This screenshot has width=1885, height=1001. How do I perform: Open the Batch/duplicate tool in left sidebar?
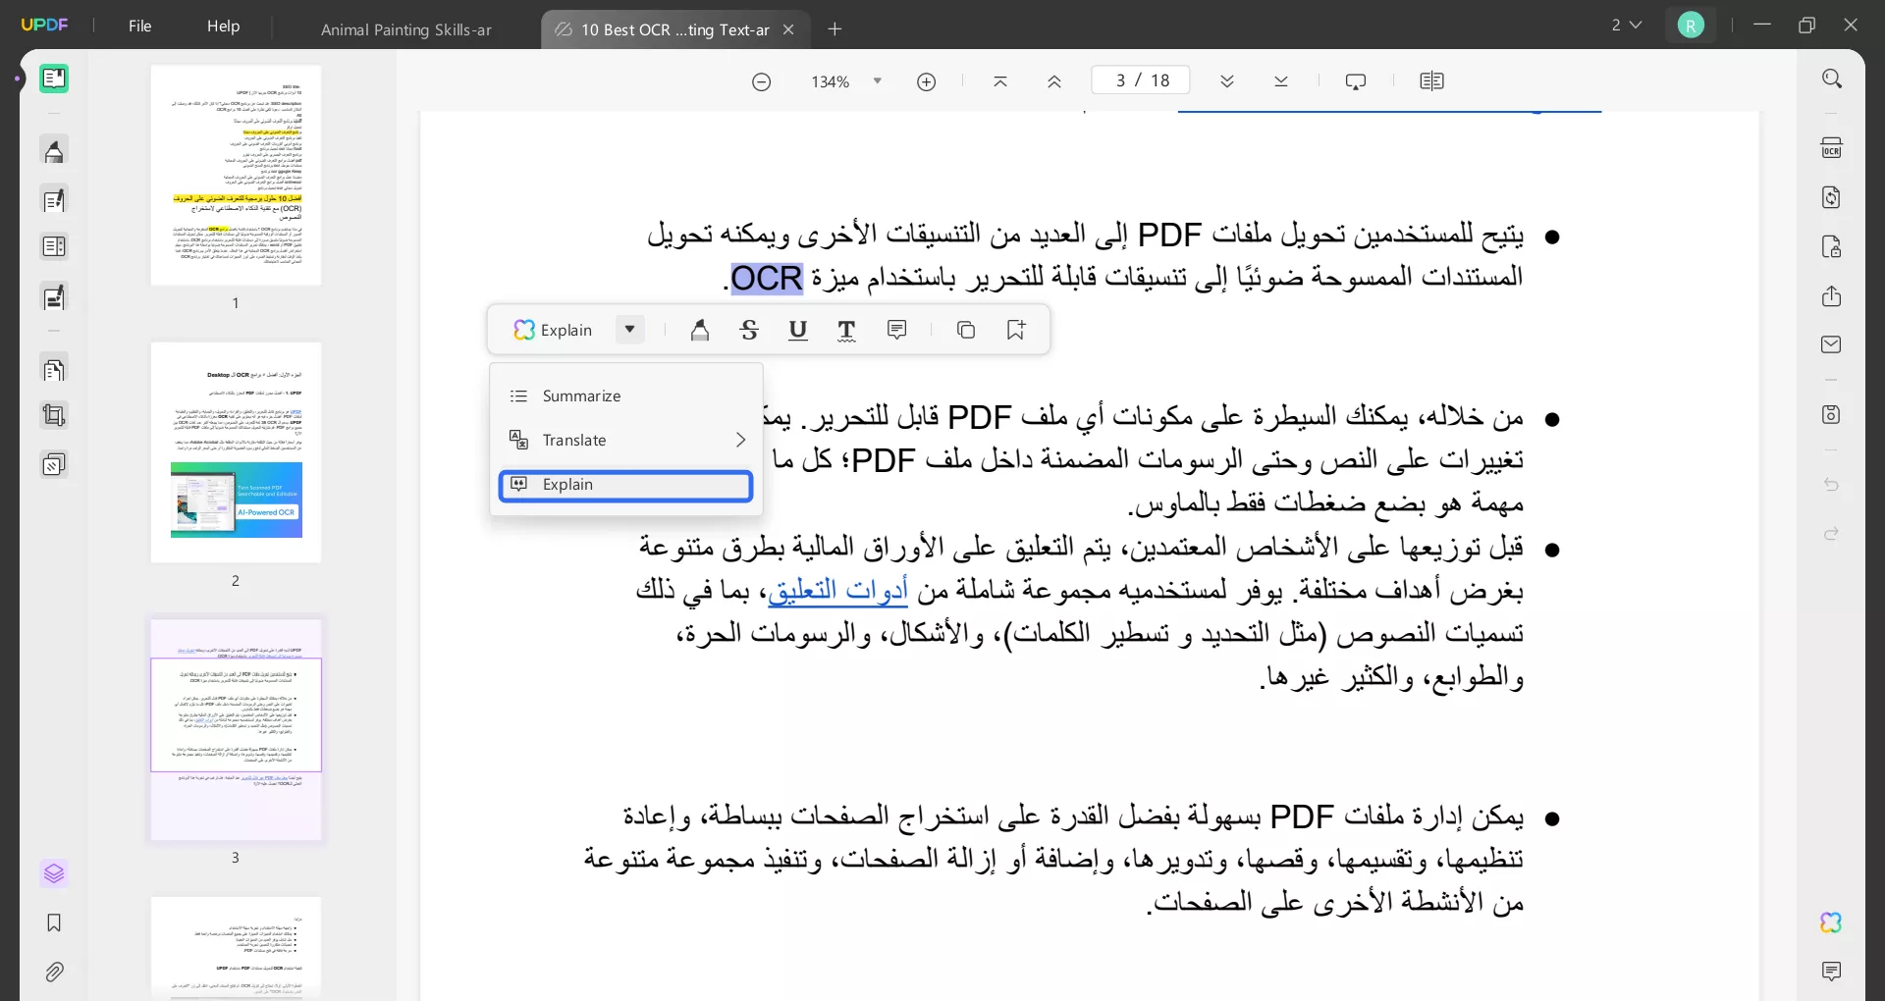54,464
